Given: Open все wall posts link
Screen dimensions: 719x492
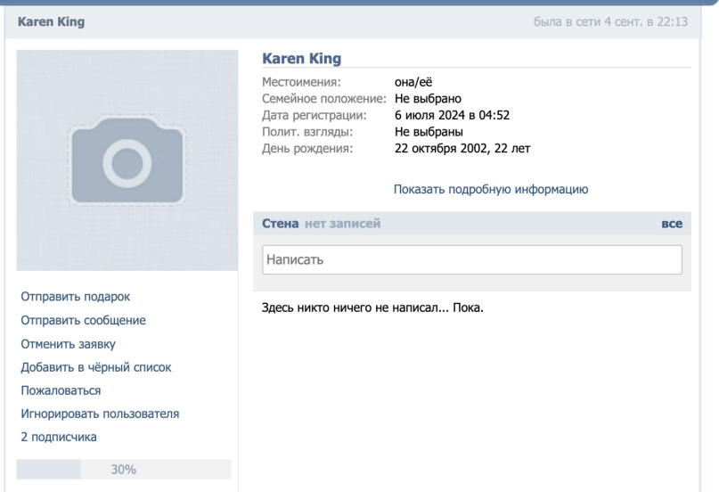Looking at the screenshot, I should [672, 224].
